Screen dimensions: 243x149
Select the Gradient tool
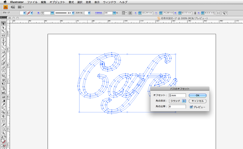[3, 101]
